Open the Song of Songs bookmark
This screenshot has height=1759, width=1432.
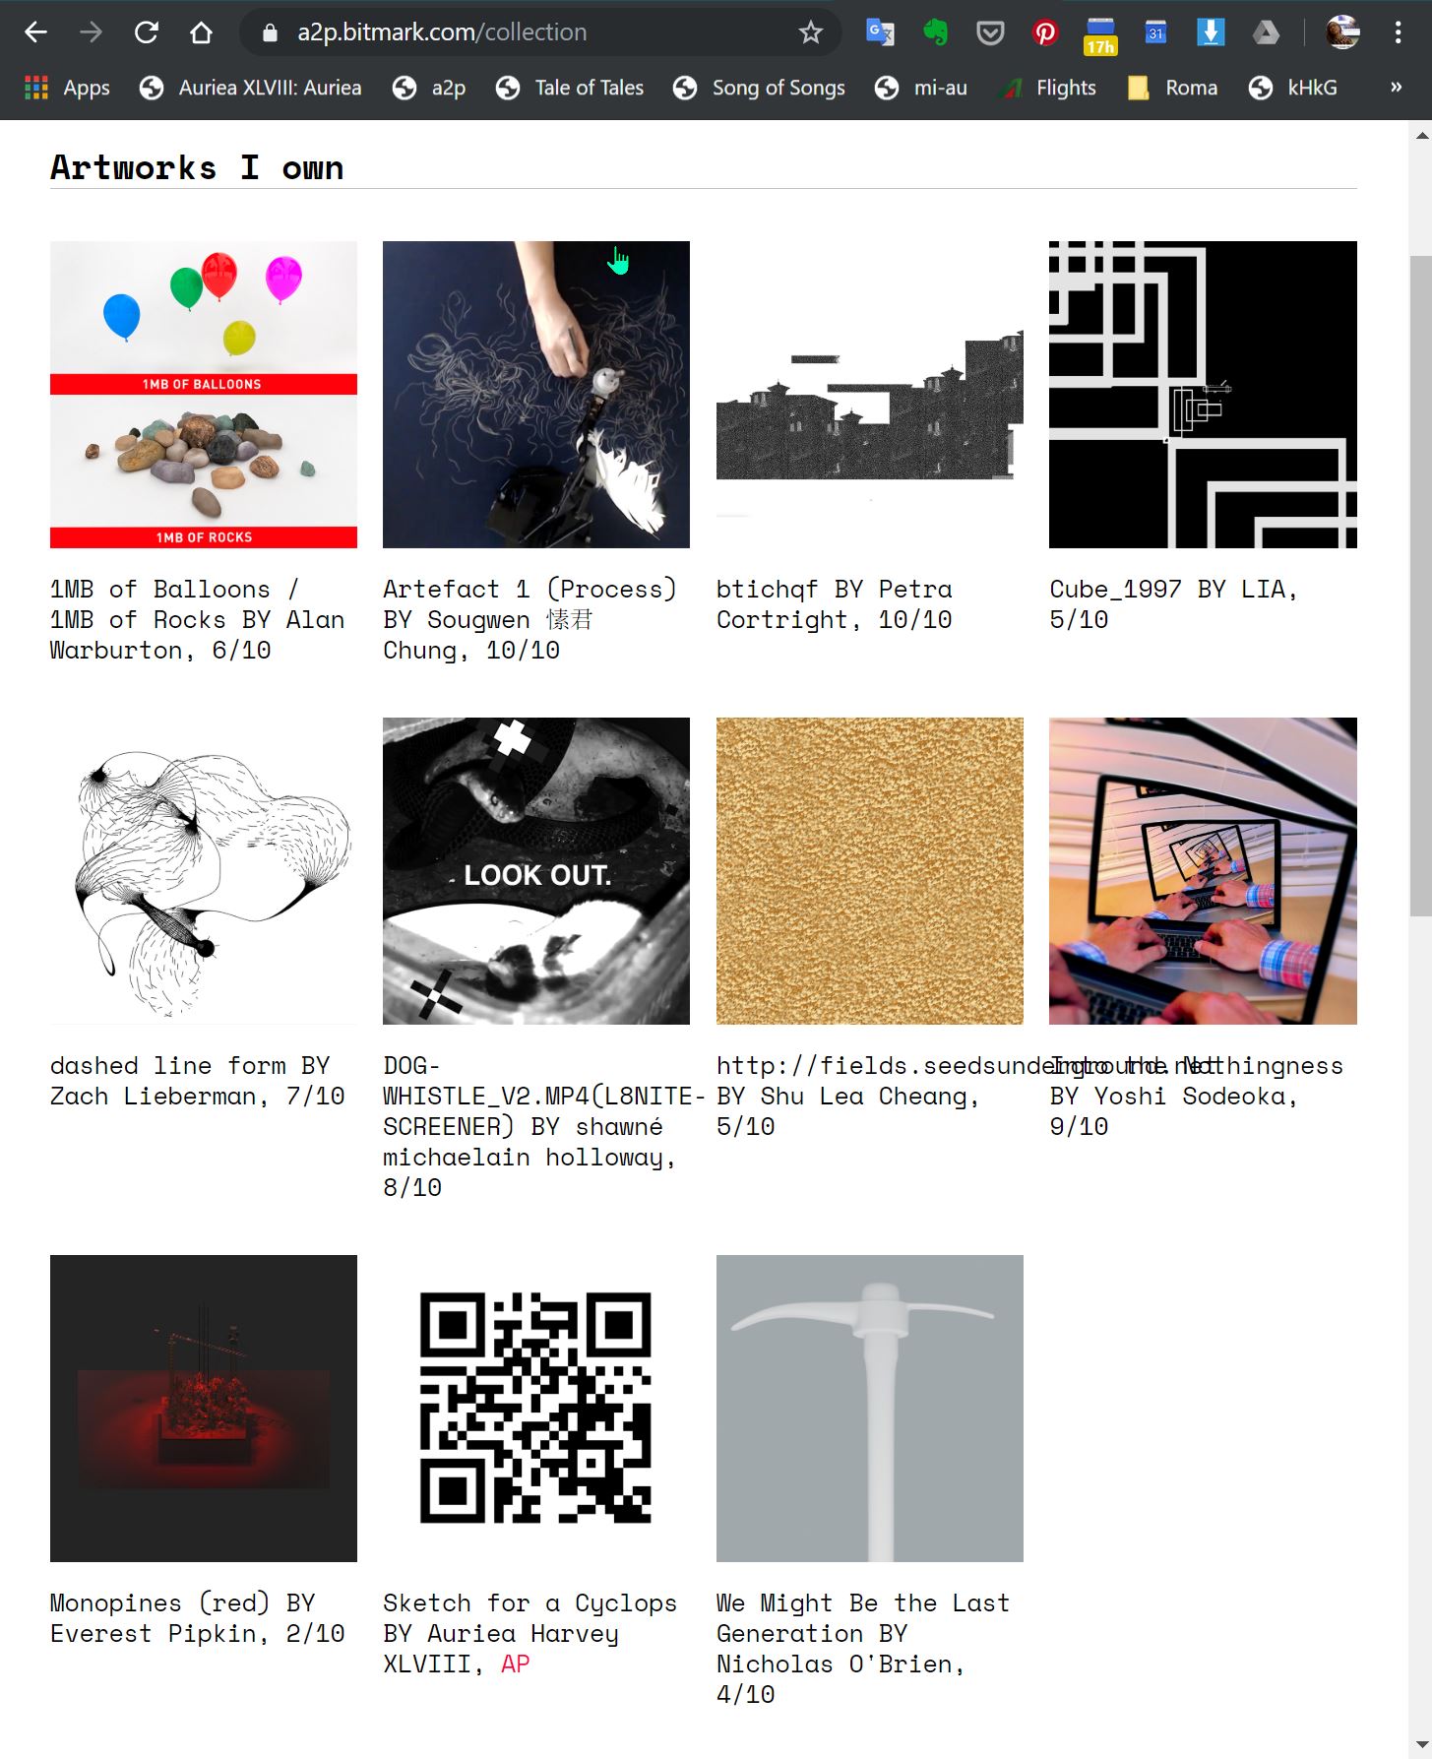[x=759, y=88]
